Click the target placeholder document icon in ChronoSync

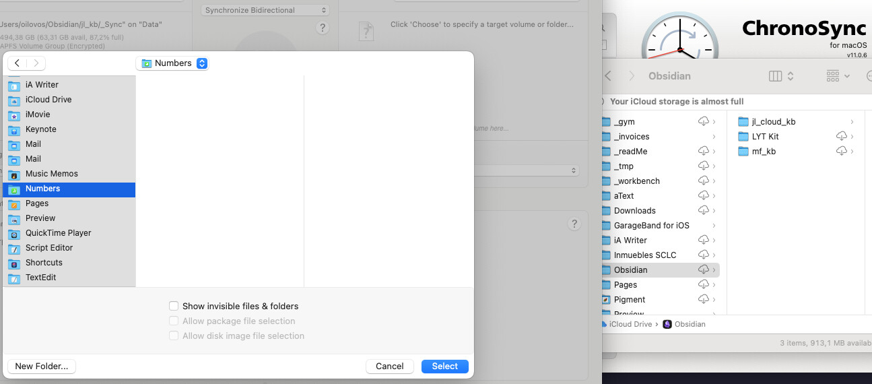tap(366, 32)
